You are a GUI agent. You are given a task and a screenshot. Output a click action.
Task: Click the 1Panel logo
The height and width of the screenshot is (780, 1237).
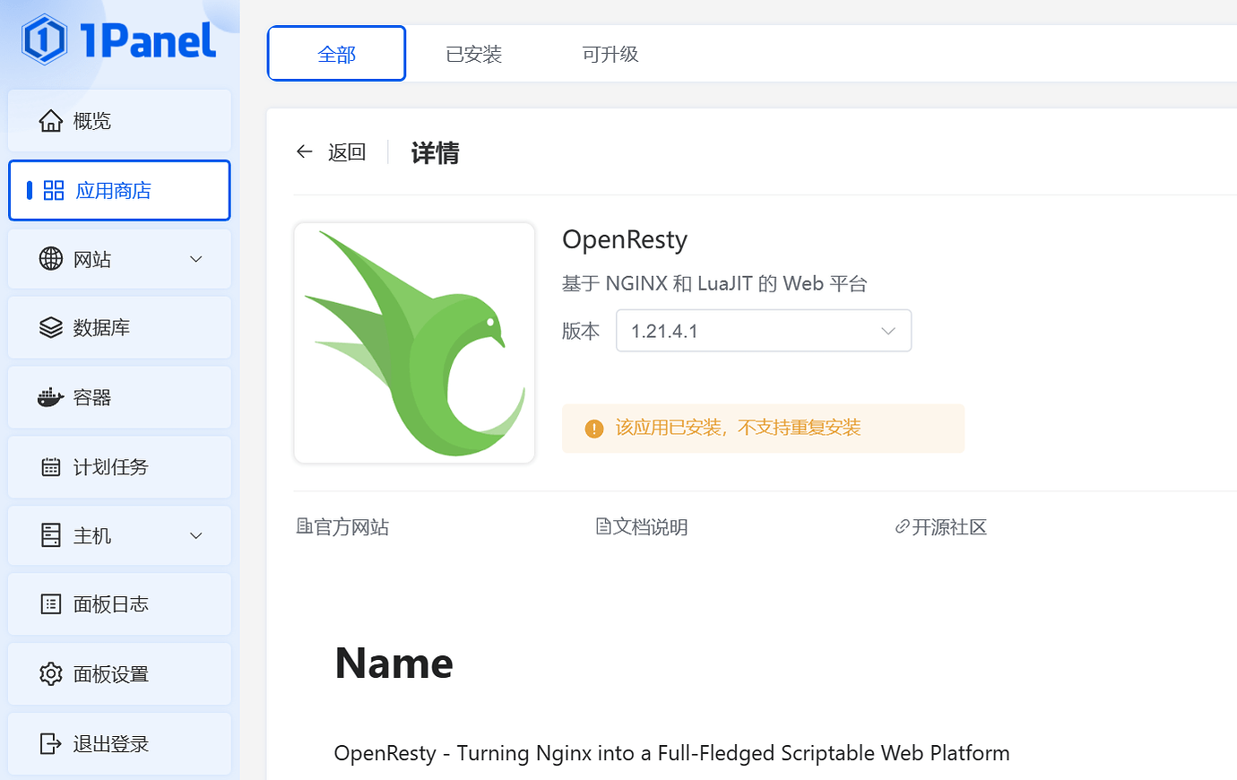[x=117, y=39]
